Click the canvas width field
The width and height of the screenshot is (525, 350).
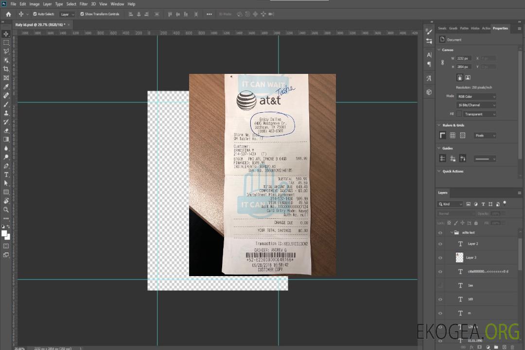[x=464, y=58]
